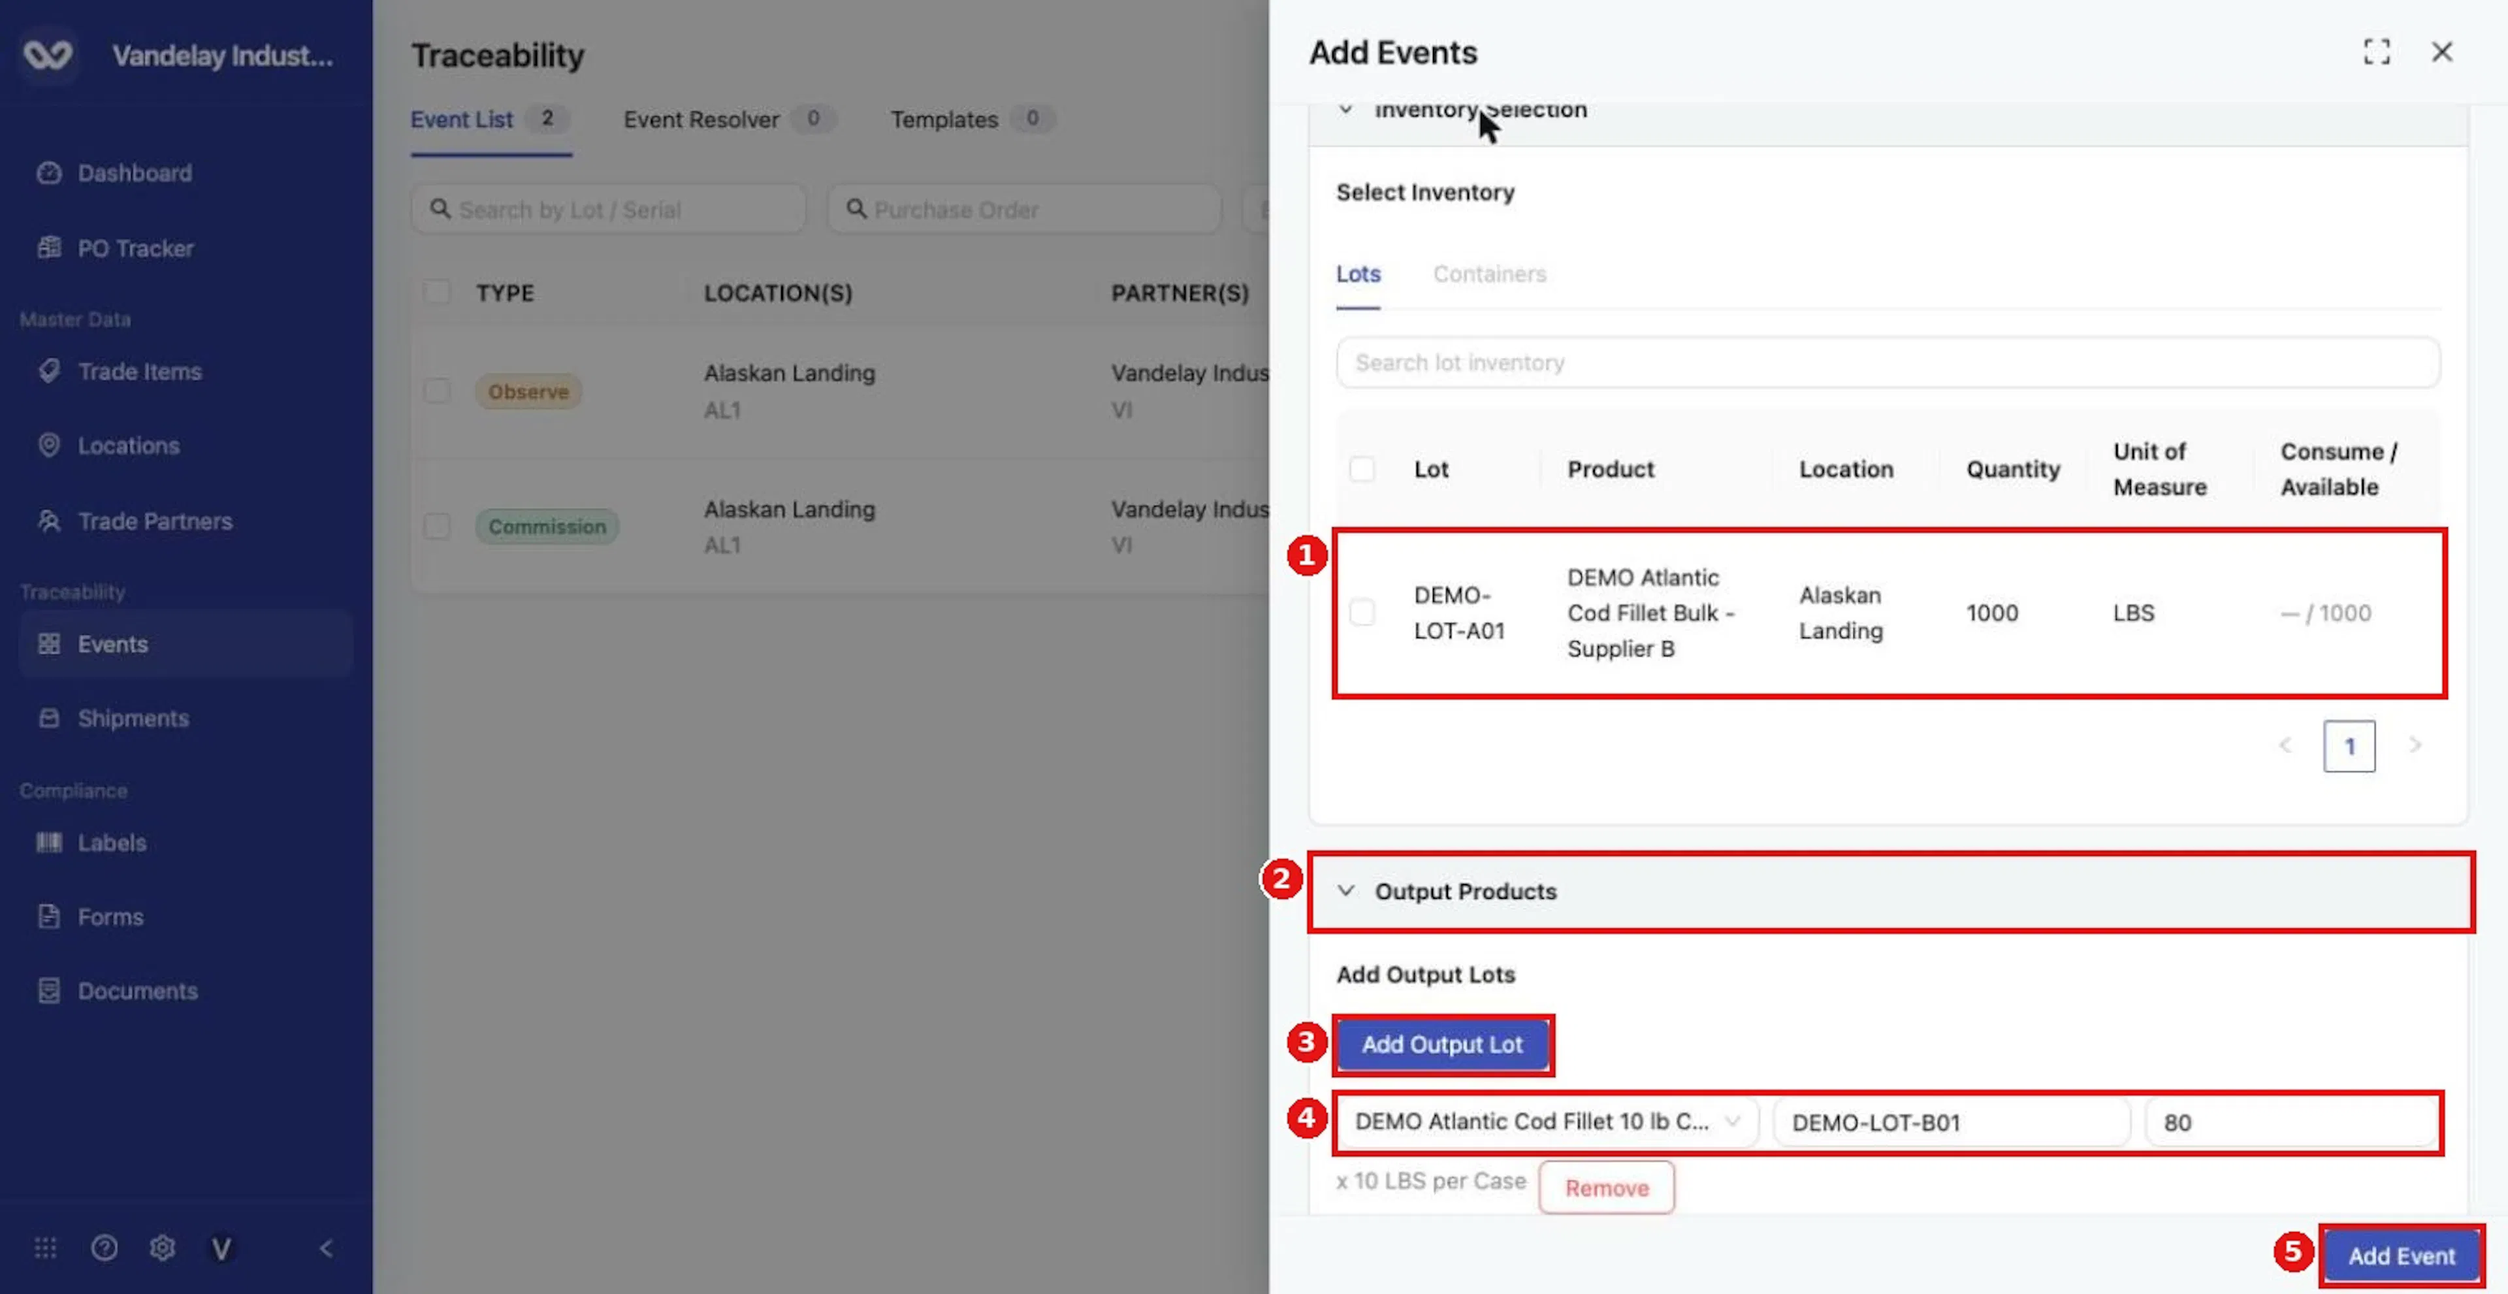Viewport: 2508px width, 1294px height.
Task: Select Events in the sidebar
Action: 185,643
